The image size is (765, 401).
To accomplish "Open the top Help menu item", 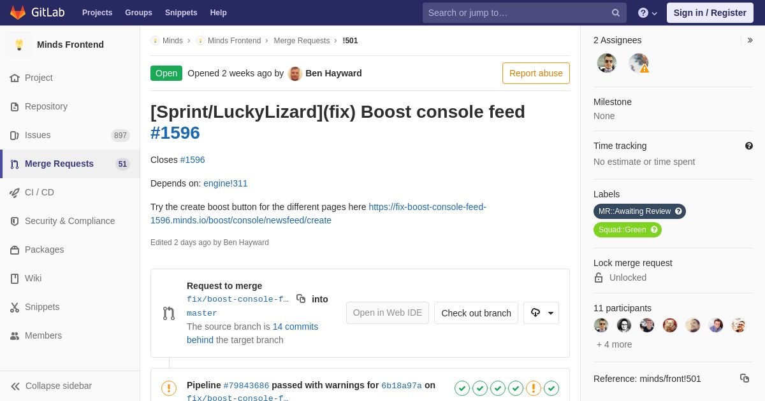I will (219, 13).
